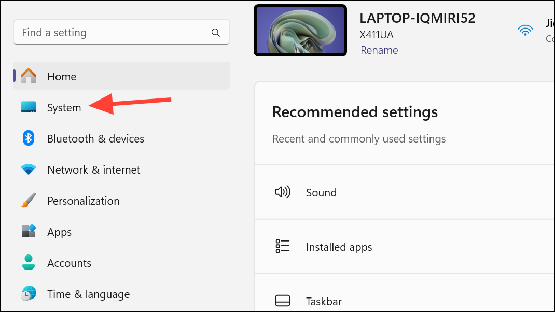555x312 pixels.
Task: Click the Time & language clock icon
Action: pos(29,294)
